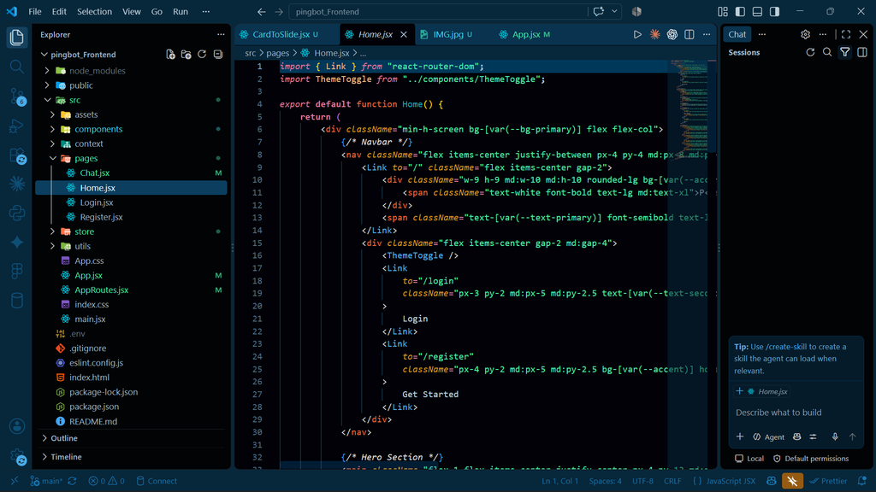Open the Selection menu
876x492 pixels.
coord(94,11)
